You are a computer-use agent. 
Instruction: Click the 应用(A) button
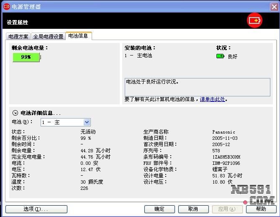tap(227, 209)
